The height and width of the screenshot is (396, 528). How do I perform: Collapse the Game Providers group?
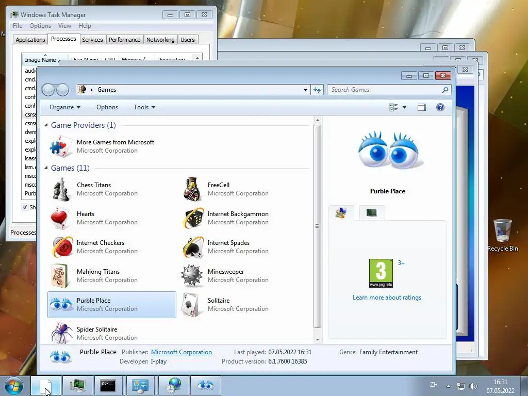pyautogui.click(x=46, y=125)
